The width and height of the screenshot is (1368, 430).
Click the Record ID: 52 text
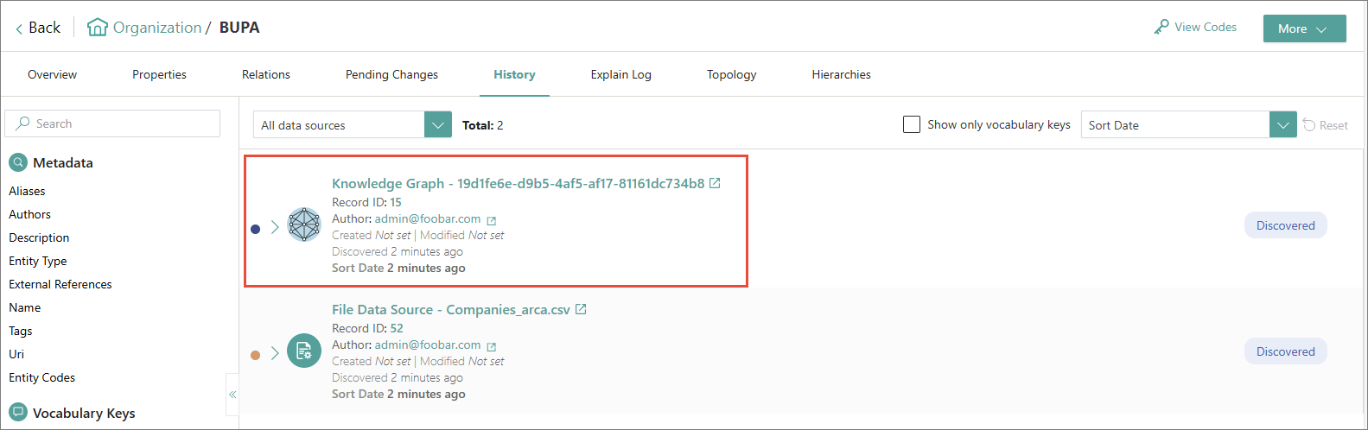[x=367, y=328]
